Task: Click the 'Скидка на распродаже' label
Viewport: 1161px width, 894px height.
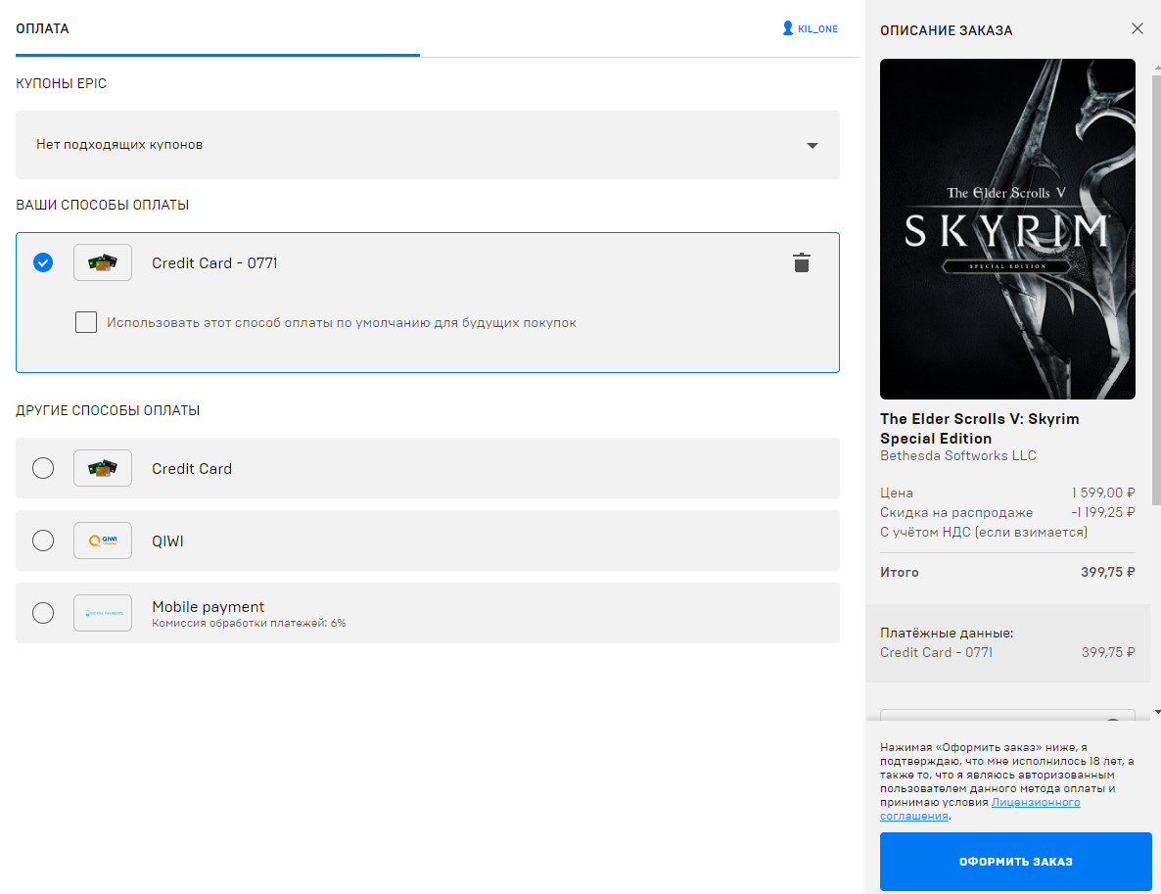Action: pyautogui.click(x=955, y=512)
